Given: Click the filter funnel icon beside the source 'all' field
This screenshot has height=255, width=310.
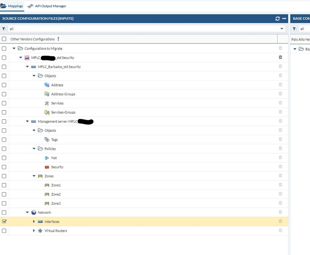Looking at the screenshot, I should (4, 29).
